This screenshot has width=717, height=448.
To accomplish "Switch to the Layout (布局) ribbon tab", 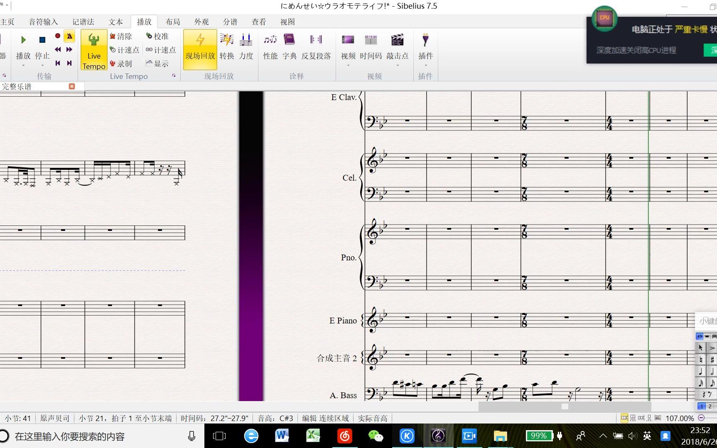I will [173, 22].
